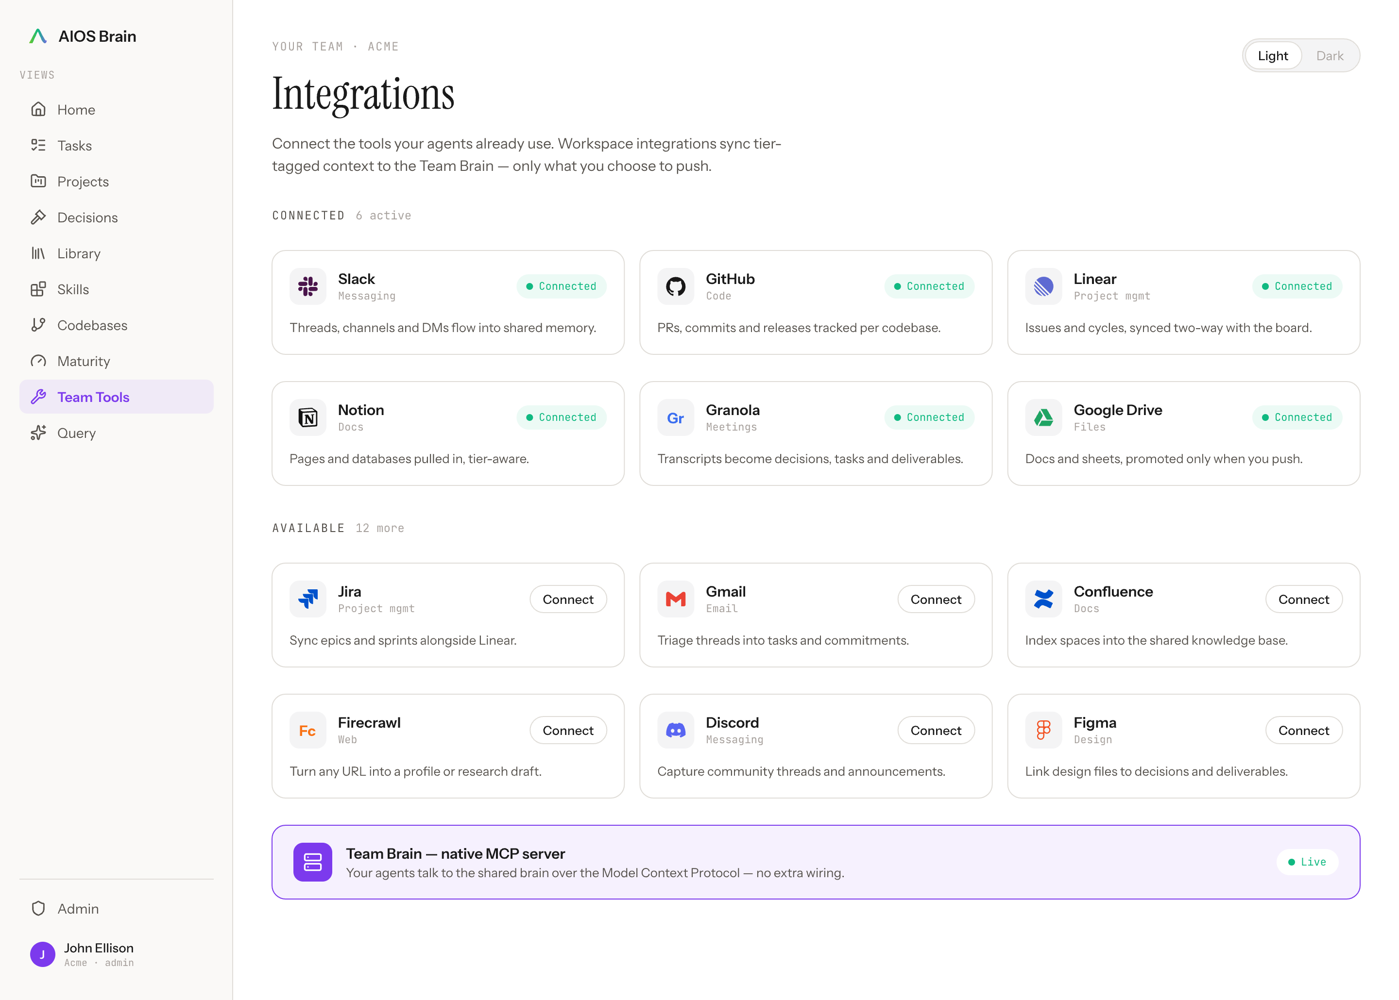Click the Firecrawl Fc icon
Screen dimensions: 1399x1000
pyautogui.click(x=307, y=730)
